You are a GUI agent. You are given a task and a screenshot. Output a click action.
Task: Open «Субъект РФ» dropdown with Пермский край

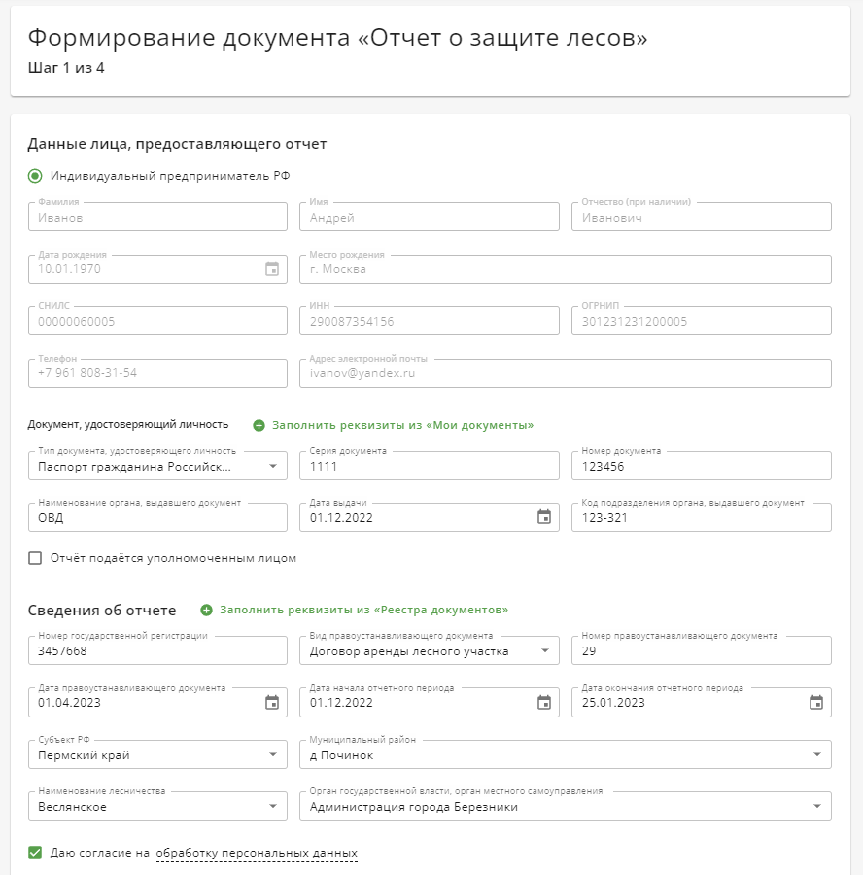273,755
